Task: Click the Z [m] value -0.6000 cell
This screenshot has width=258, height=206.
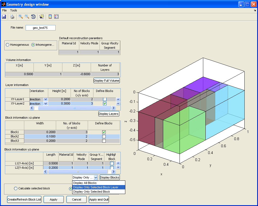Action: coord(77,74)
